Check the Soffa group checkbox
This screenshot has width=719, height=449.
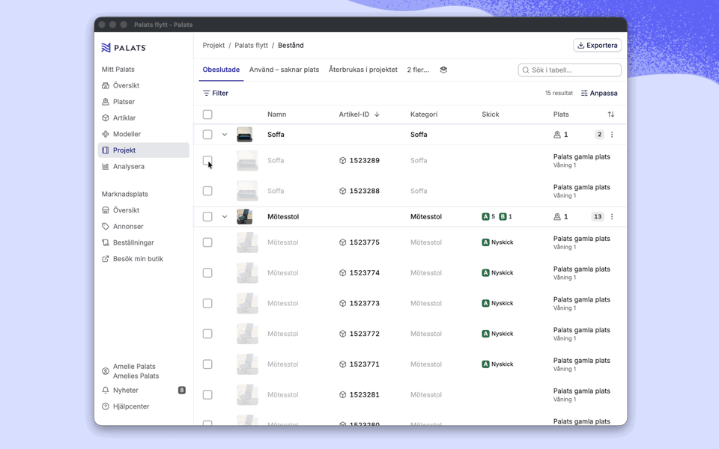[207, 135]
